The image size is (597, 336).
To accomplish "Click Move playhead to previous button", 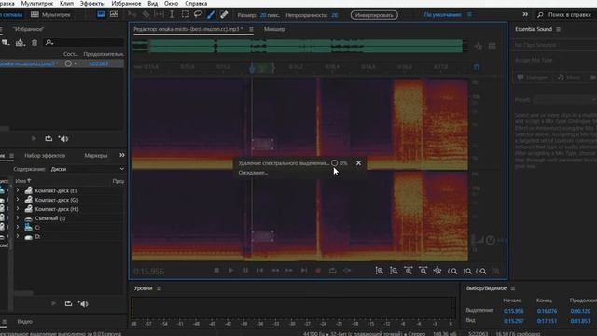I will 260,271.
